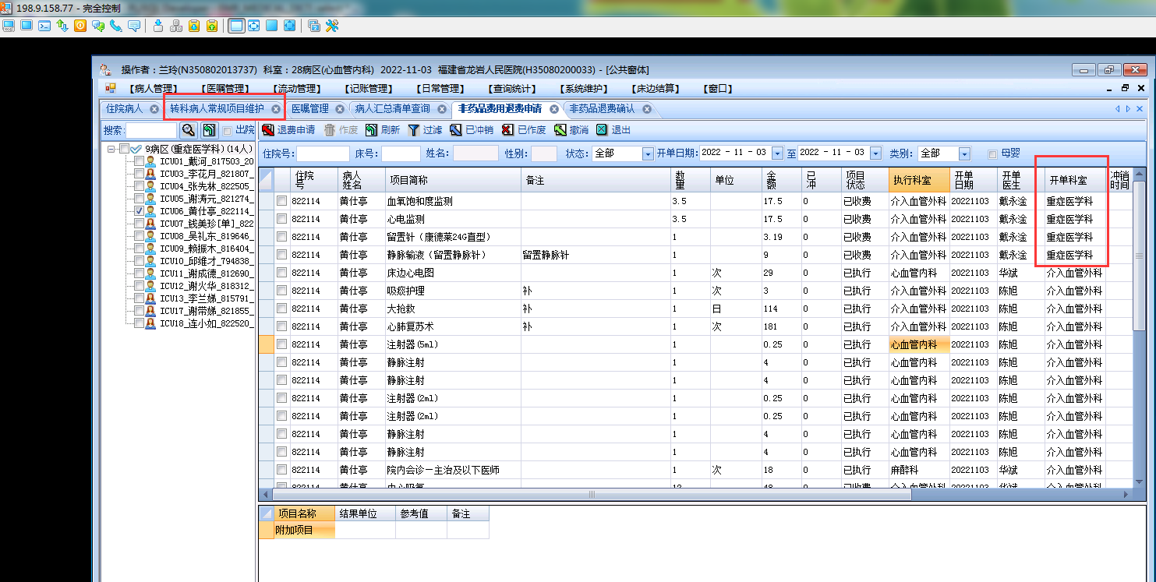Click the 项目状态 column header
This screenshot has width=1156, height=582.
tap(865, 180)
